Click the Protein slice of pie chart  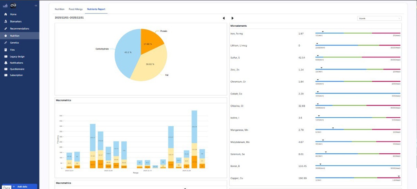150,42
